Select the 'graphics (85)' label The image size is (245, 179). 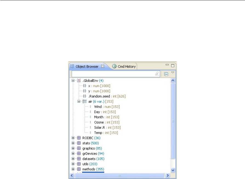[x=92, y=148]
